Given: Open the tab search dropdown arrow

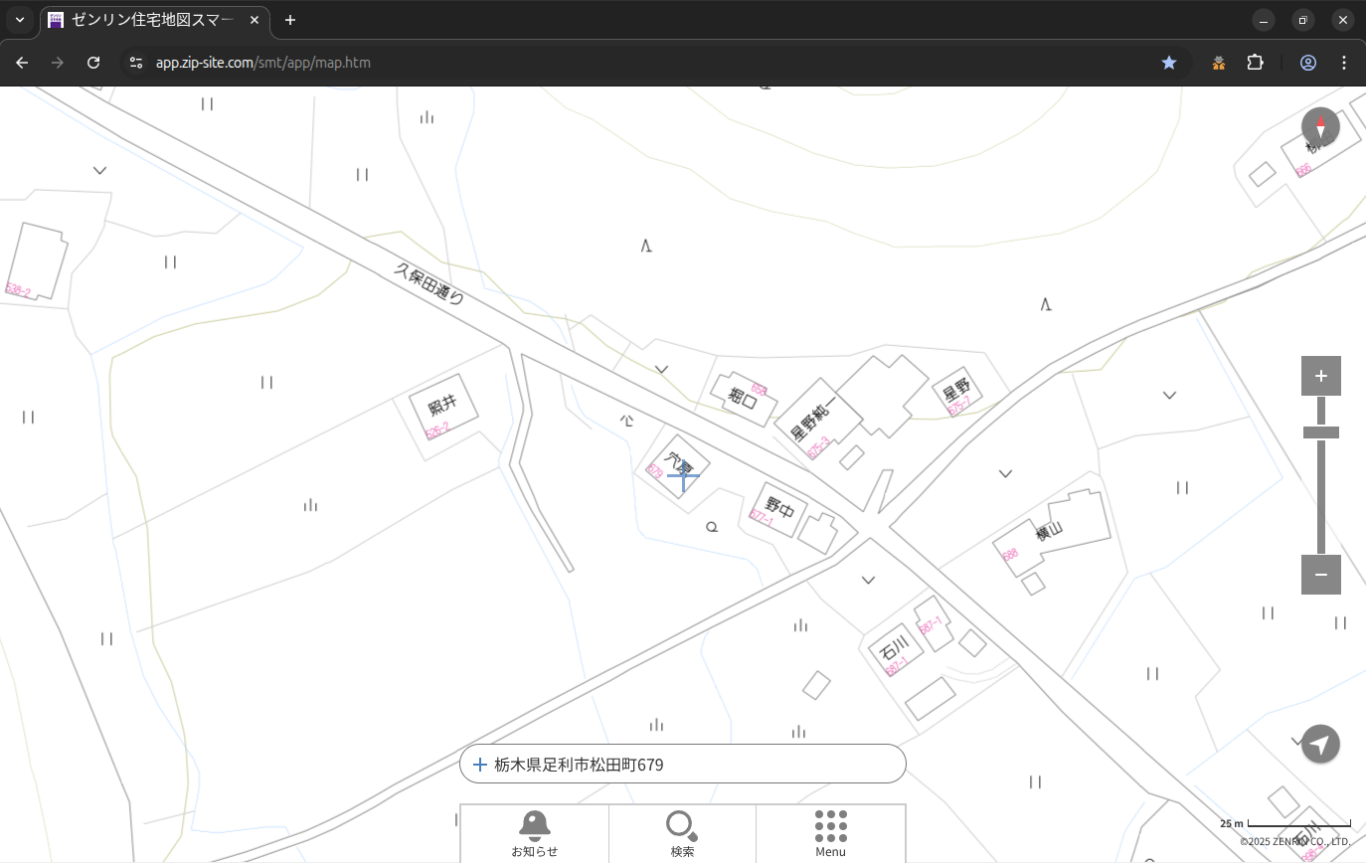Looking at the screenshot, I should pos(20,20).
